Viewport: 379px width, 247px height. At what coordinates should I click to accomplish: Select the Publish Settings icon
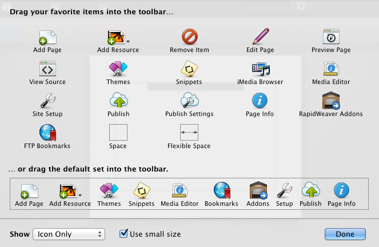tap(190, 100)
